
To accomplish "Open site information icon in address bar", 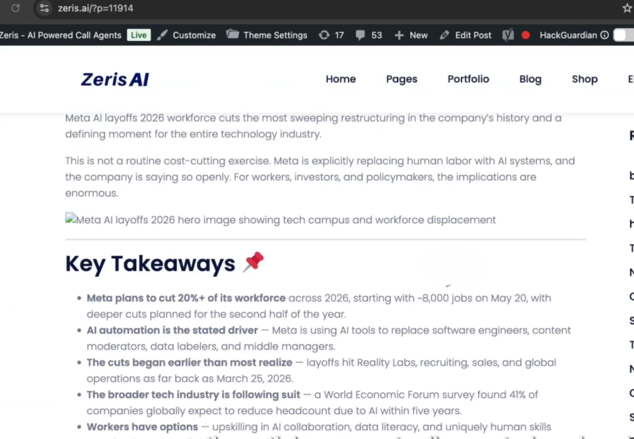I will pos(45,8).
